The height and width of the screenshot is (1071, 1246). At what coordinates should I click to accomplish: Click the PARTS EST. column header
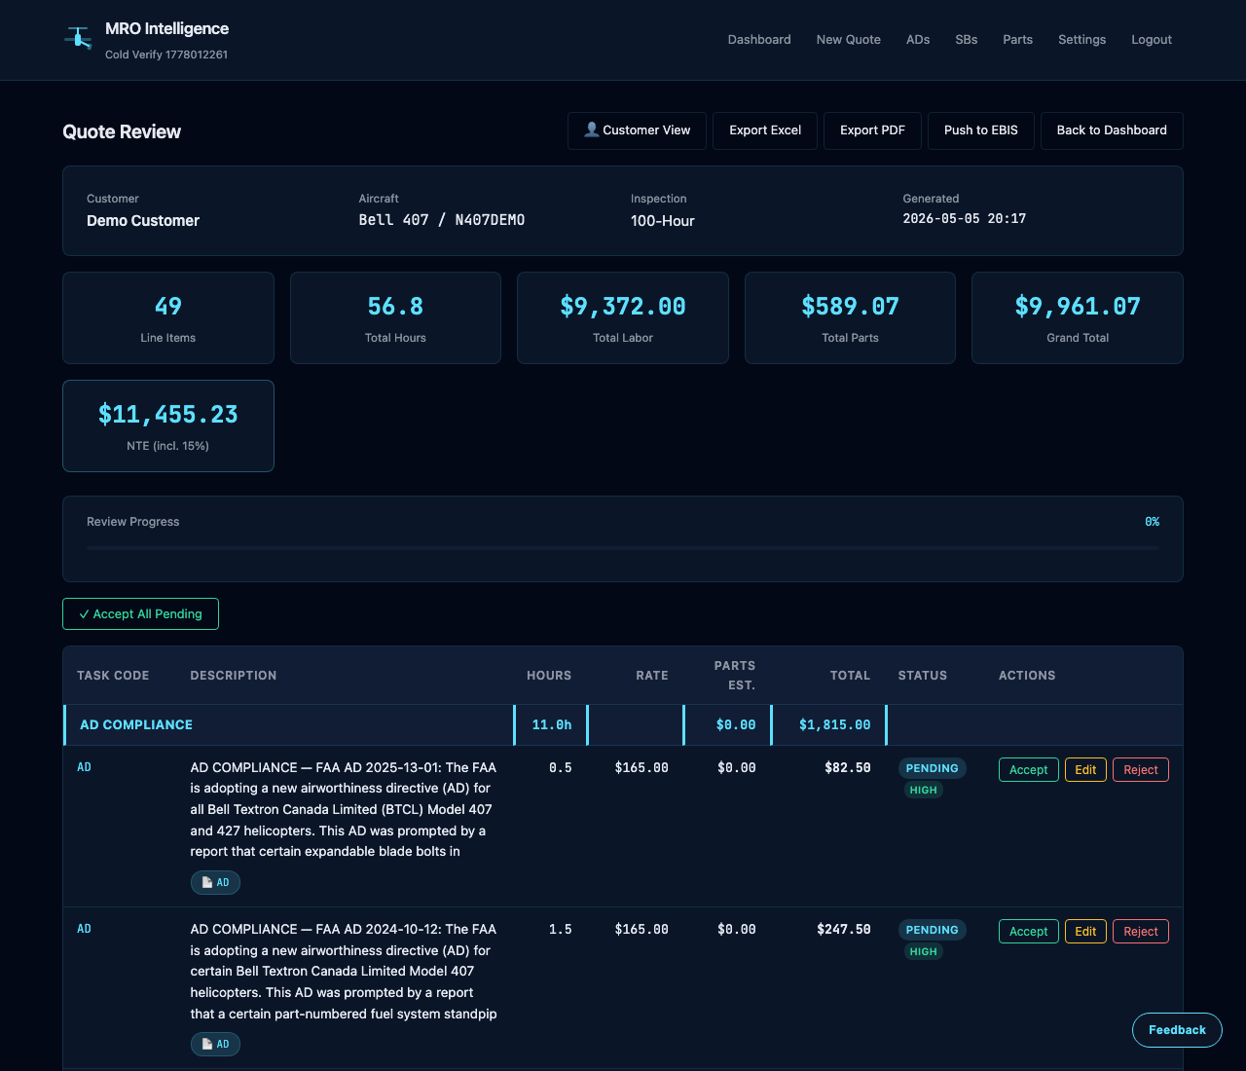735,676
